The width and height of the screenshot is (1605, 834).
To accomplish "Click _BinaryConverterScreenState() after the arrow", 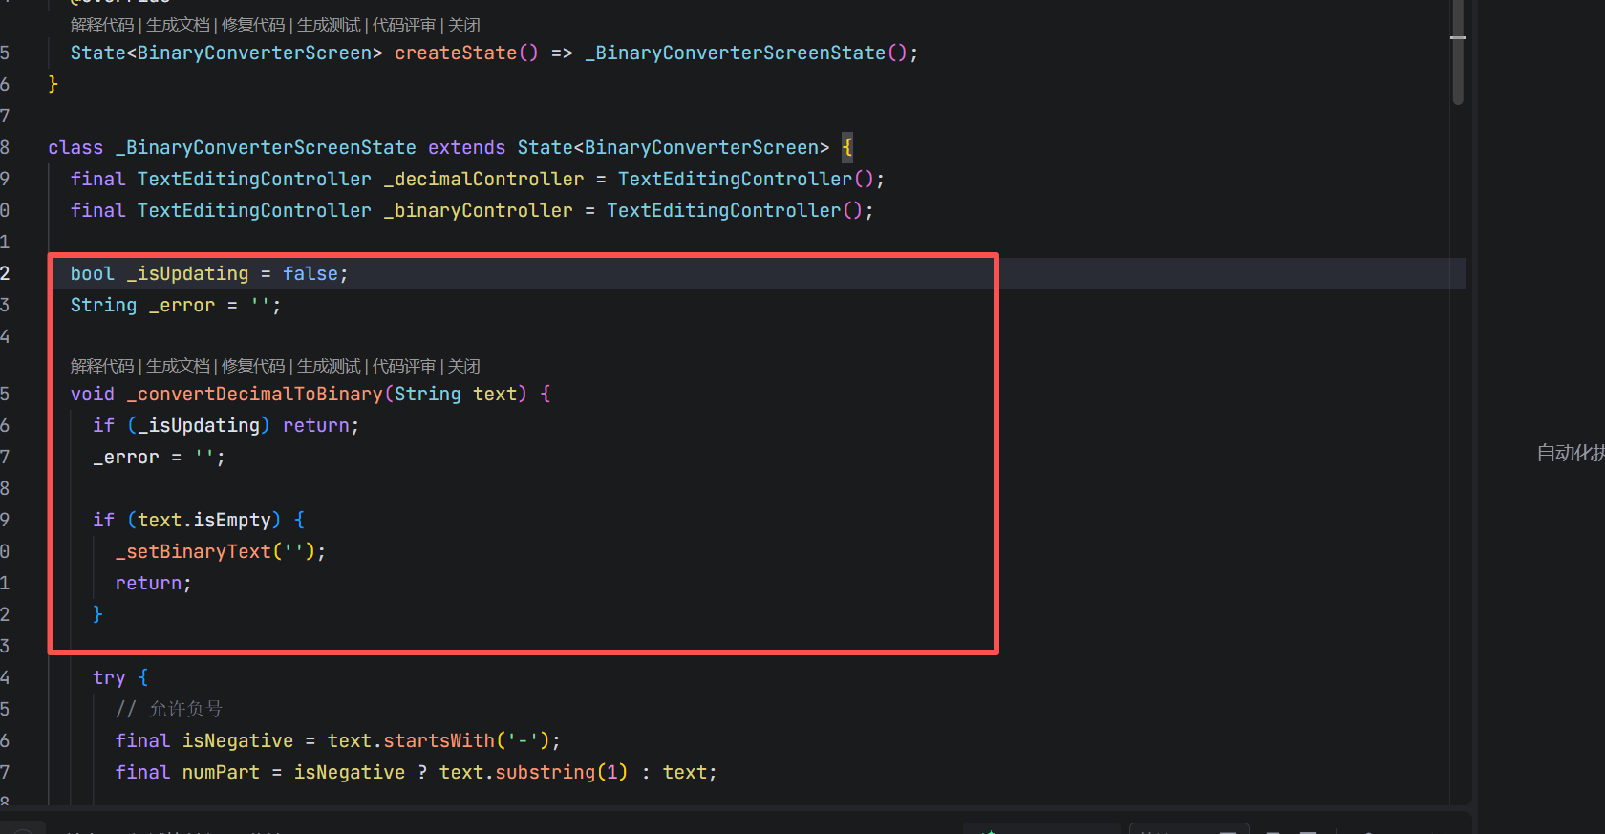I will coord(745,53).
